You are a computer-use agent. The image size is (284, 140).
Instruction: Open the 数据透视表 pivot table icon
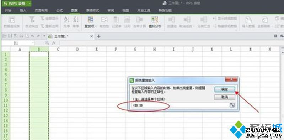[12, 22]
